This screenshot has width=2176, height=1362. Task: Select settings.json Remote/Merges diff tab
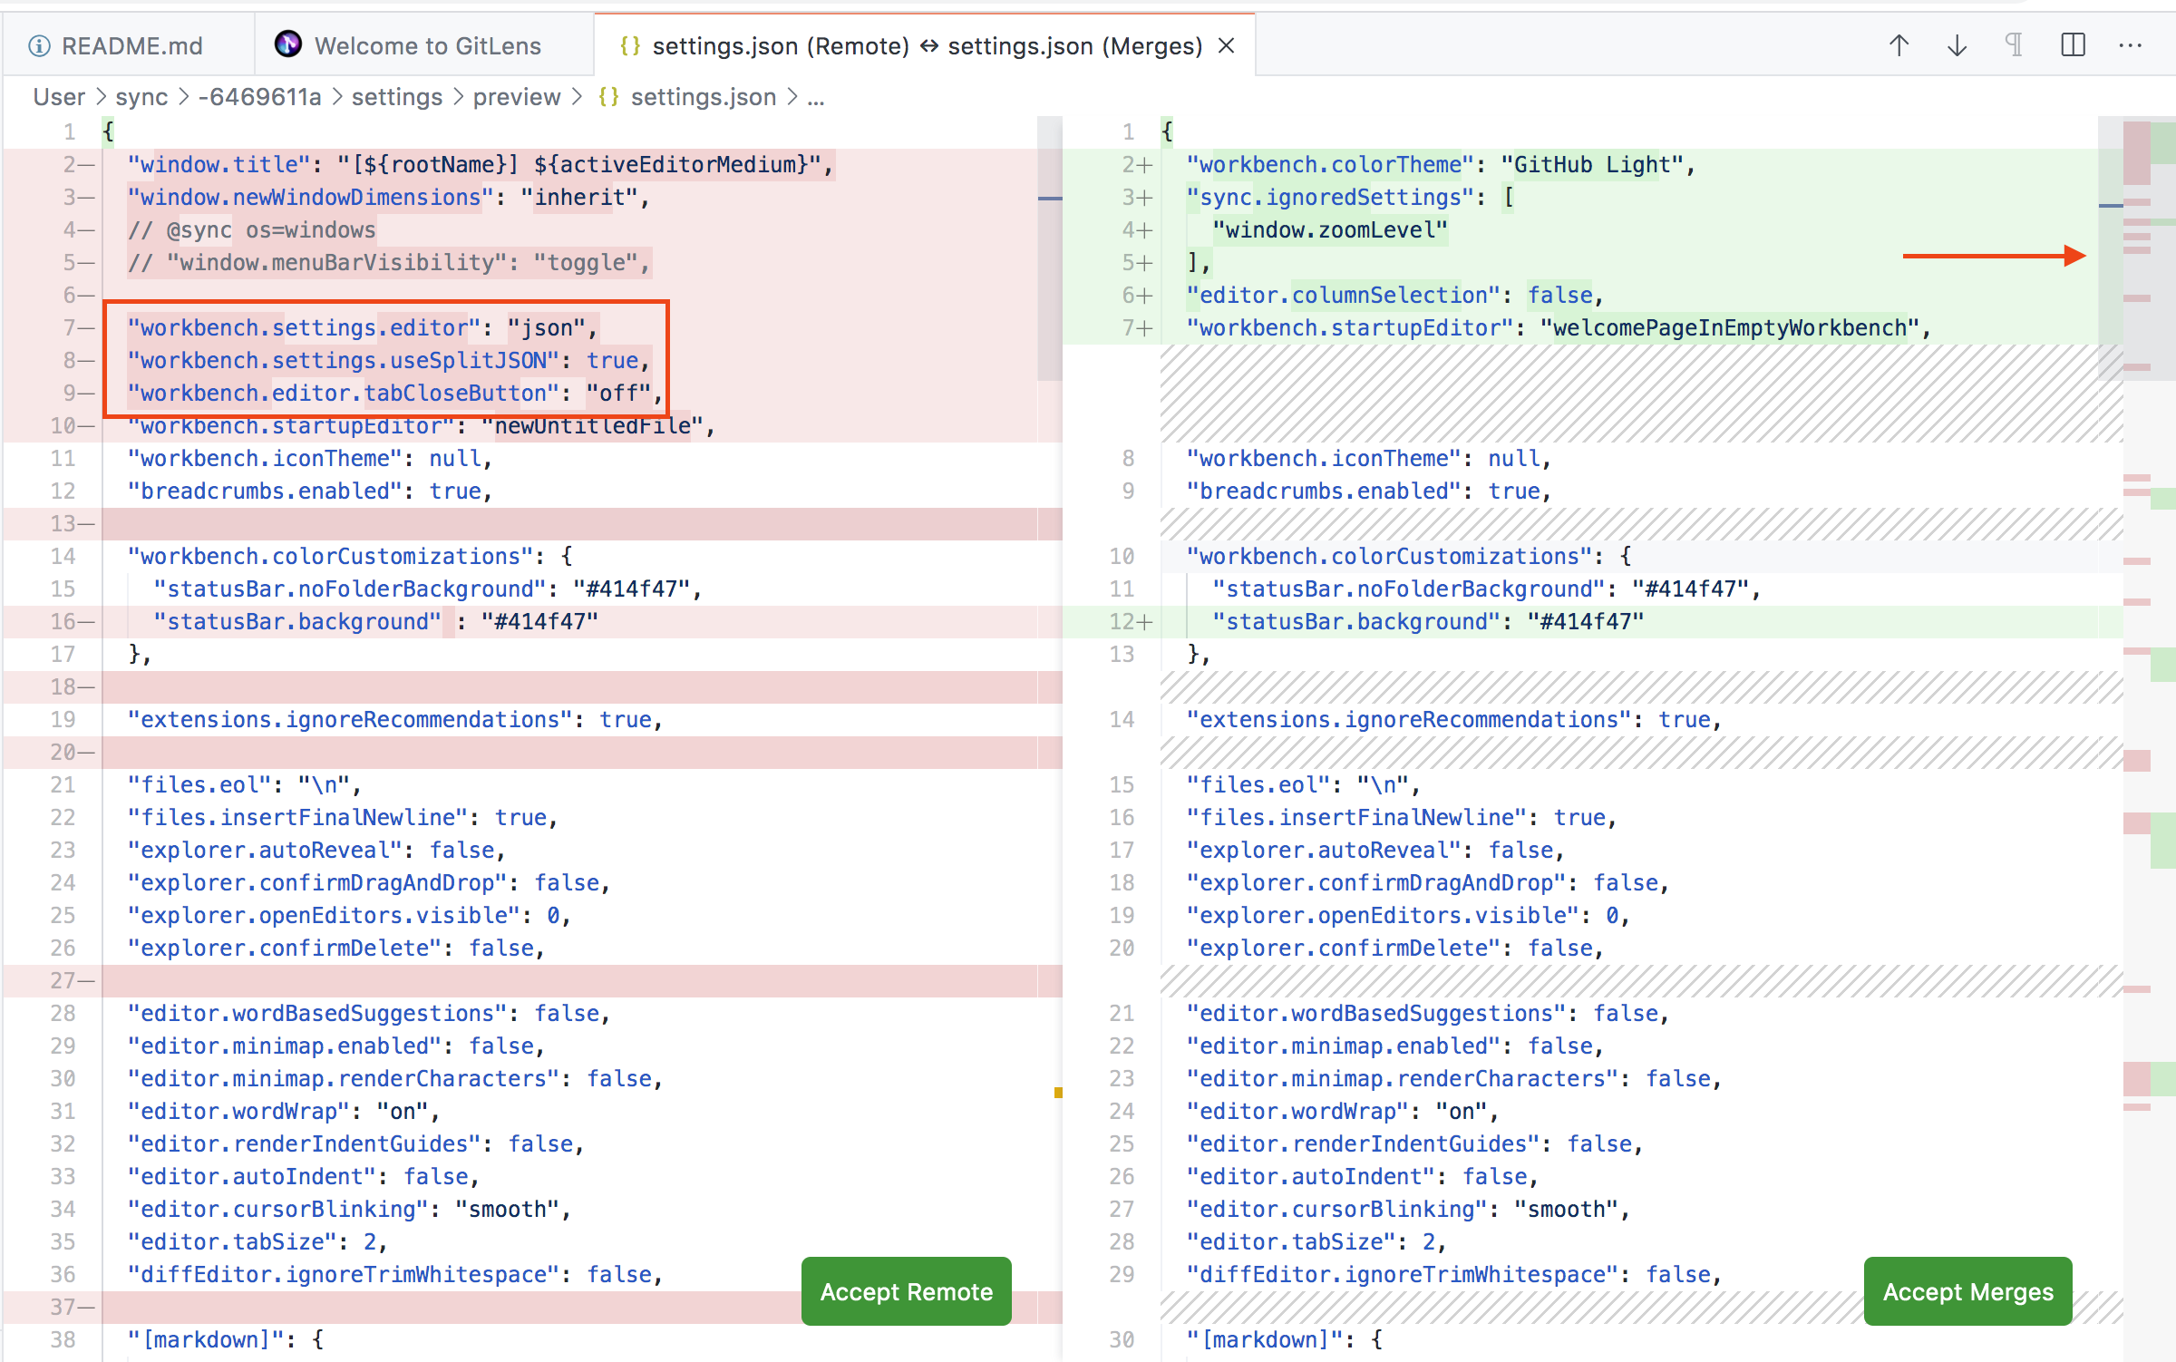pos(925,45)
